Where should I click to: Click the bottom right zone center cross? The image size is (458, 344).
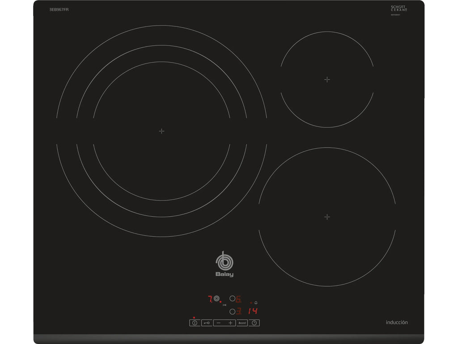pyautogui.click(x=327, y=217)
